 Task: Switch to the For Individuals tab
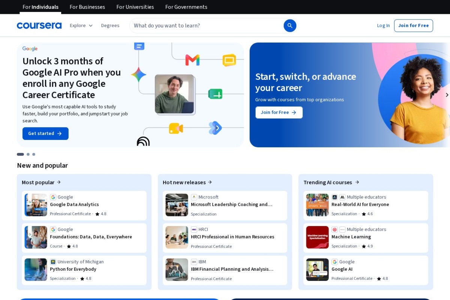[40, 7]
